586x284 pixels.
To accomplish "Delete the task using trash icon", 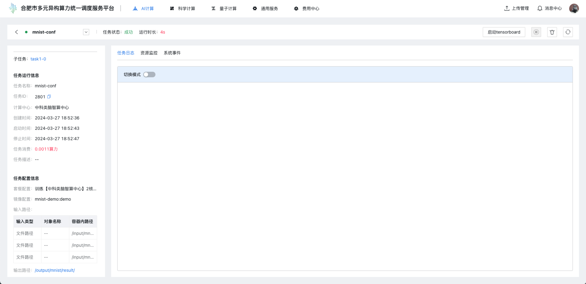I will (552, 32).
